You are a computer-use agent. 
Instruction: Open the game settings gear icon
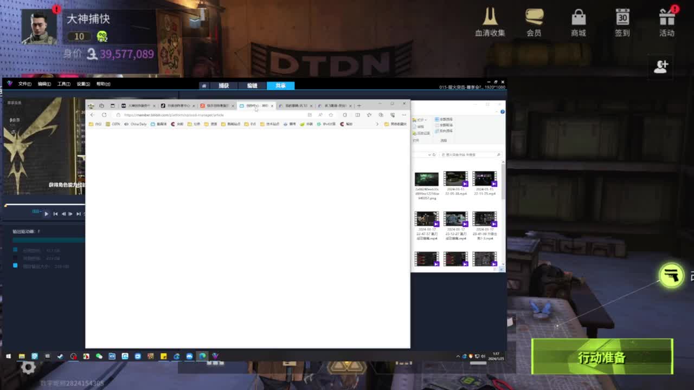[x=28, y=368]
